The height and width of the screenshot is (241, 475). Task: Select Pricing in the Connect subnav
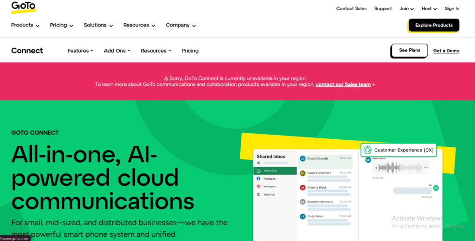point(190,51)
